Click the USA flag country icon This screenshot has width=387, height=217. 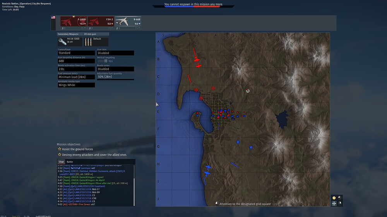click(x=53, y=18)
